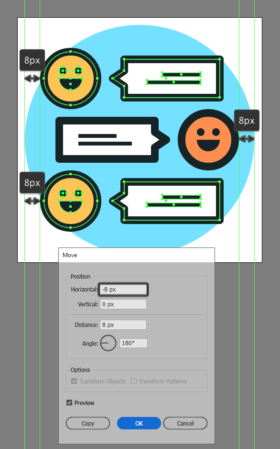This screenshot has height=449, width=280.
Task: Select the middle speech bubble shape
Action: point(113,140)
